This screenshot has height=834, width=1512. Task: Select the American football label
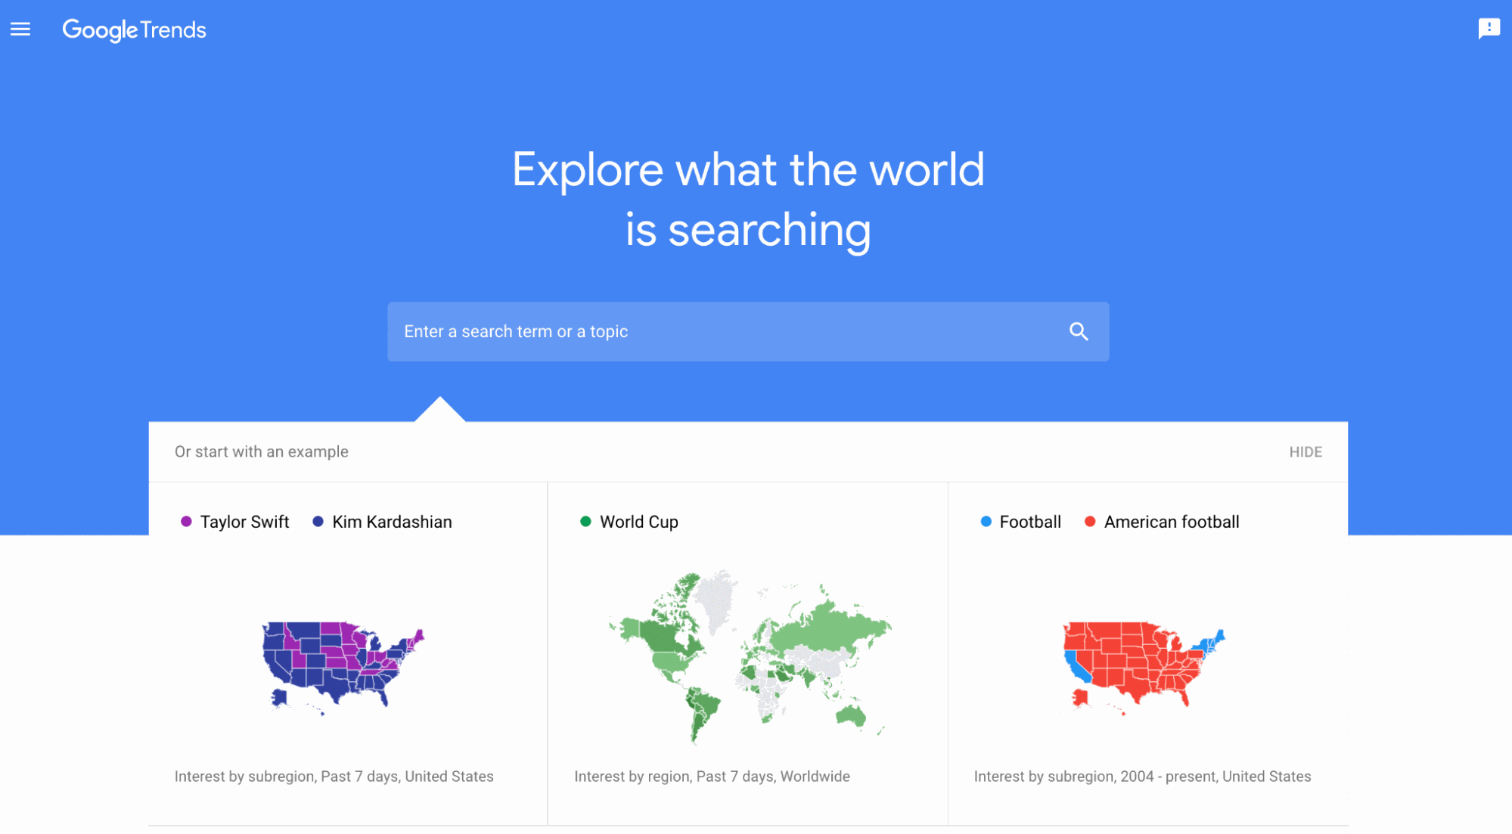[x=1172, y=522]
